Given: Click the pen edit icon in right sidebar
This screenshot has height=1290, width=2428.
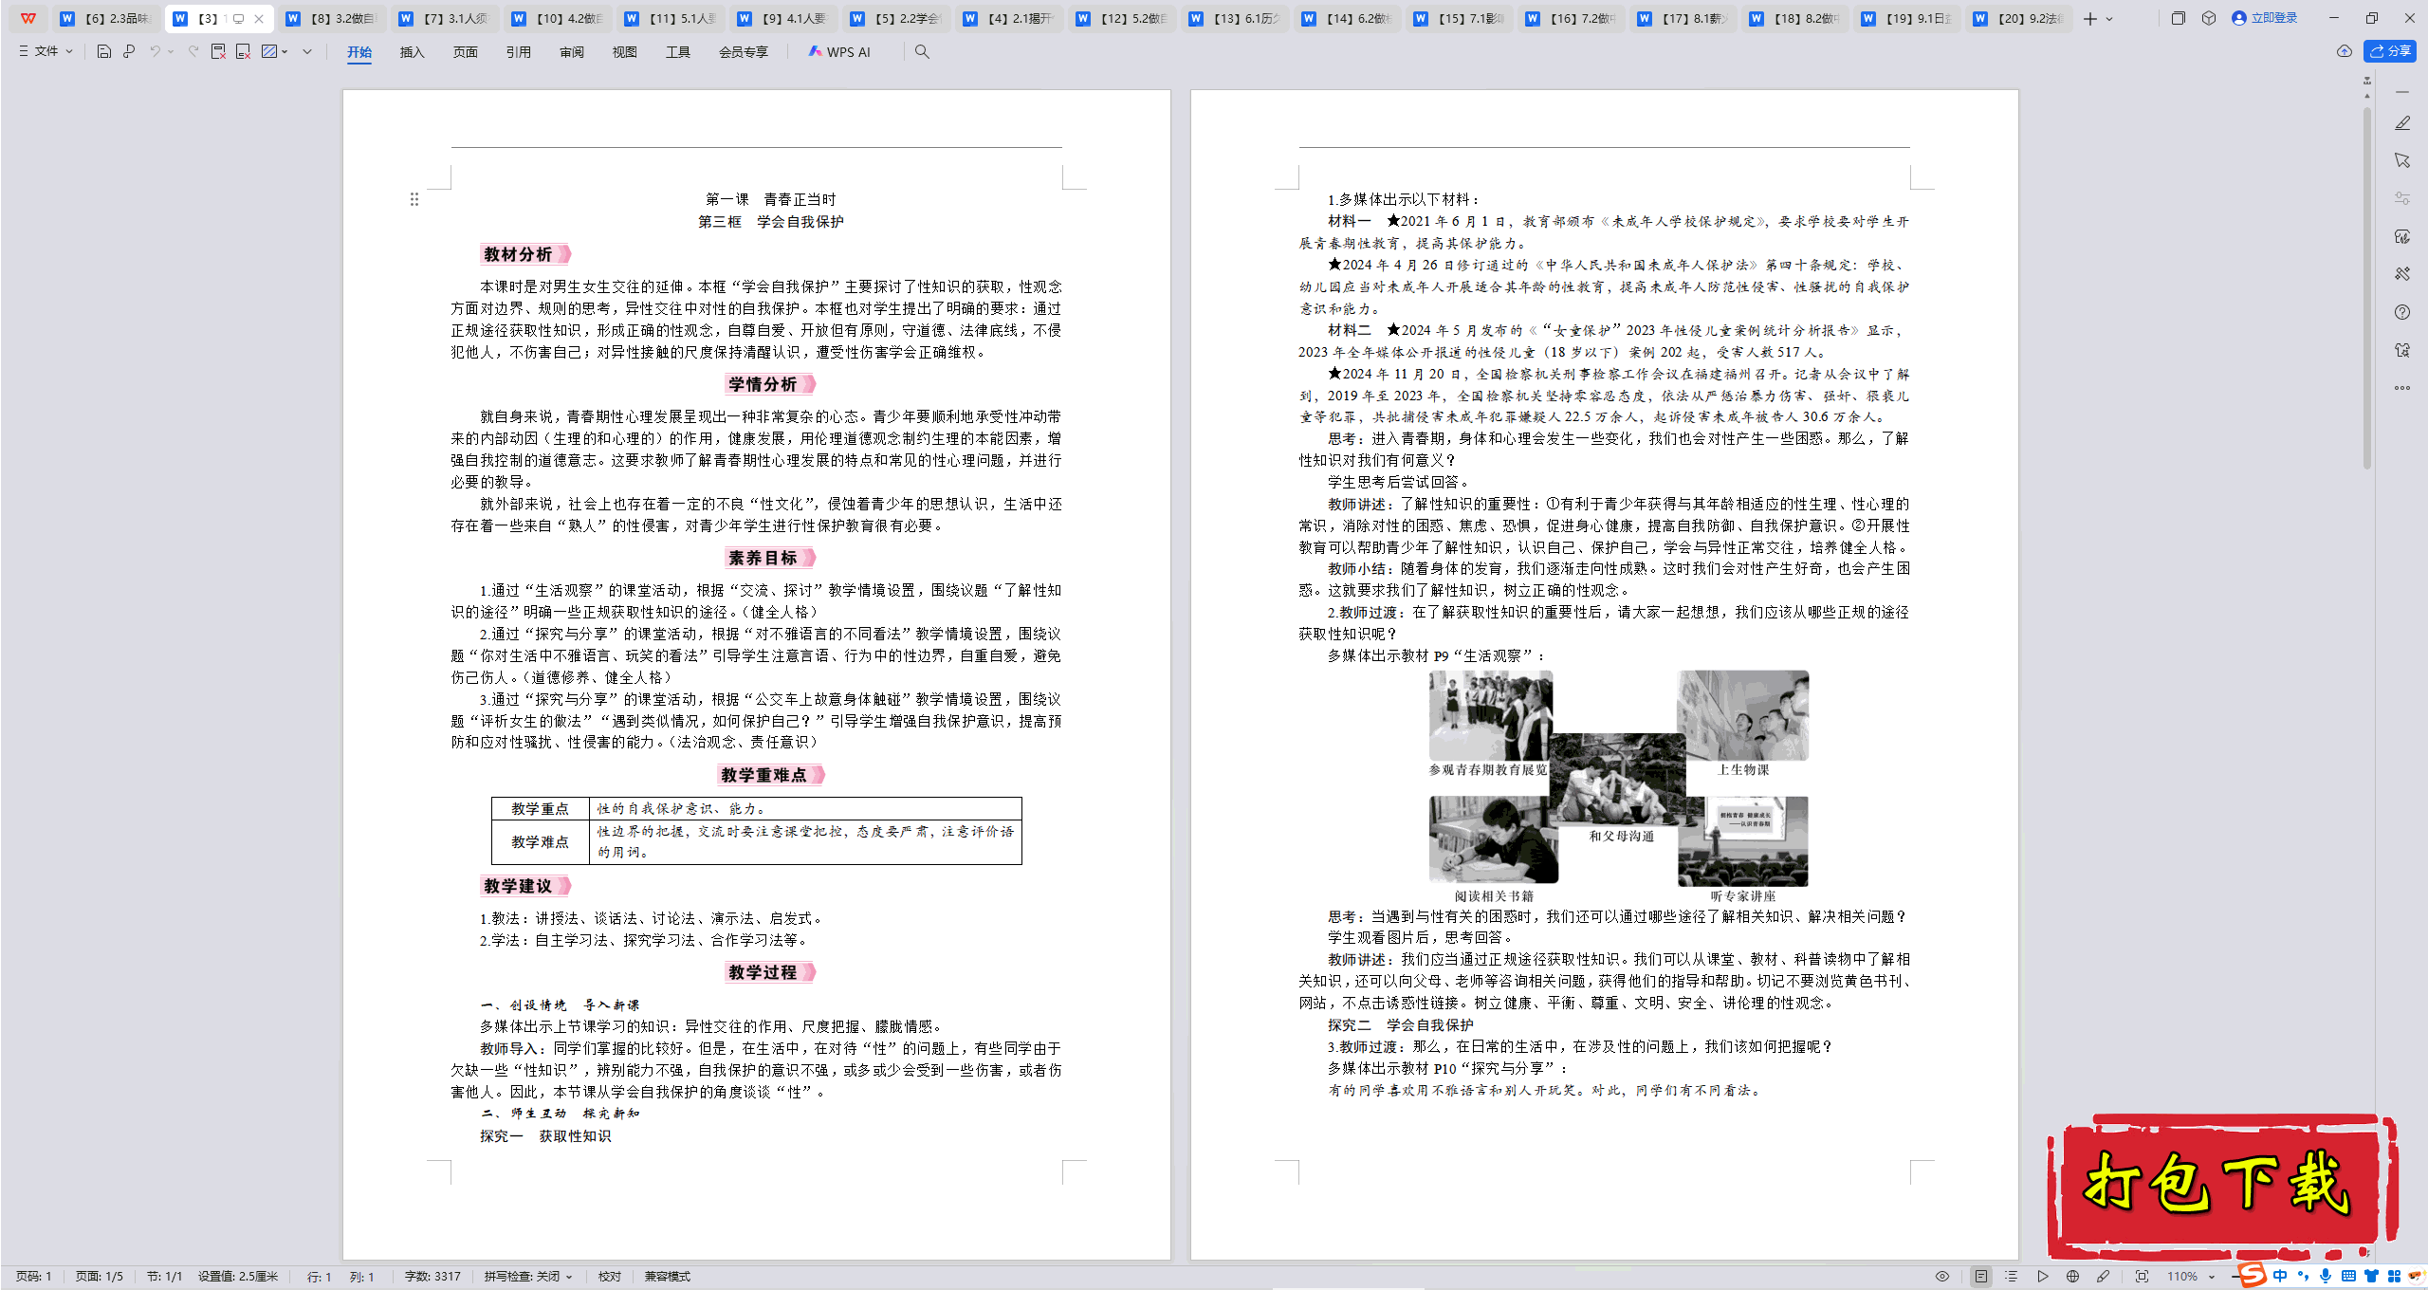Looking at the screenshot, I should 2401,123.
